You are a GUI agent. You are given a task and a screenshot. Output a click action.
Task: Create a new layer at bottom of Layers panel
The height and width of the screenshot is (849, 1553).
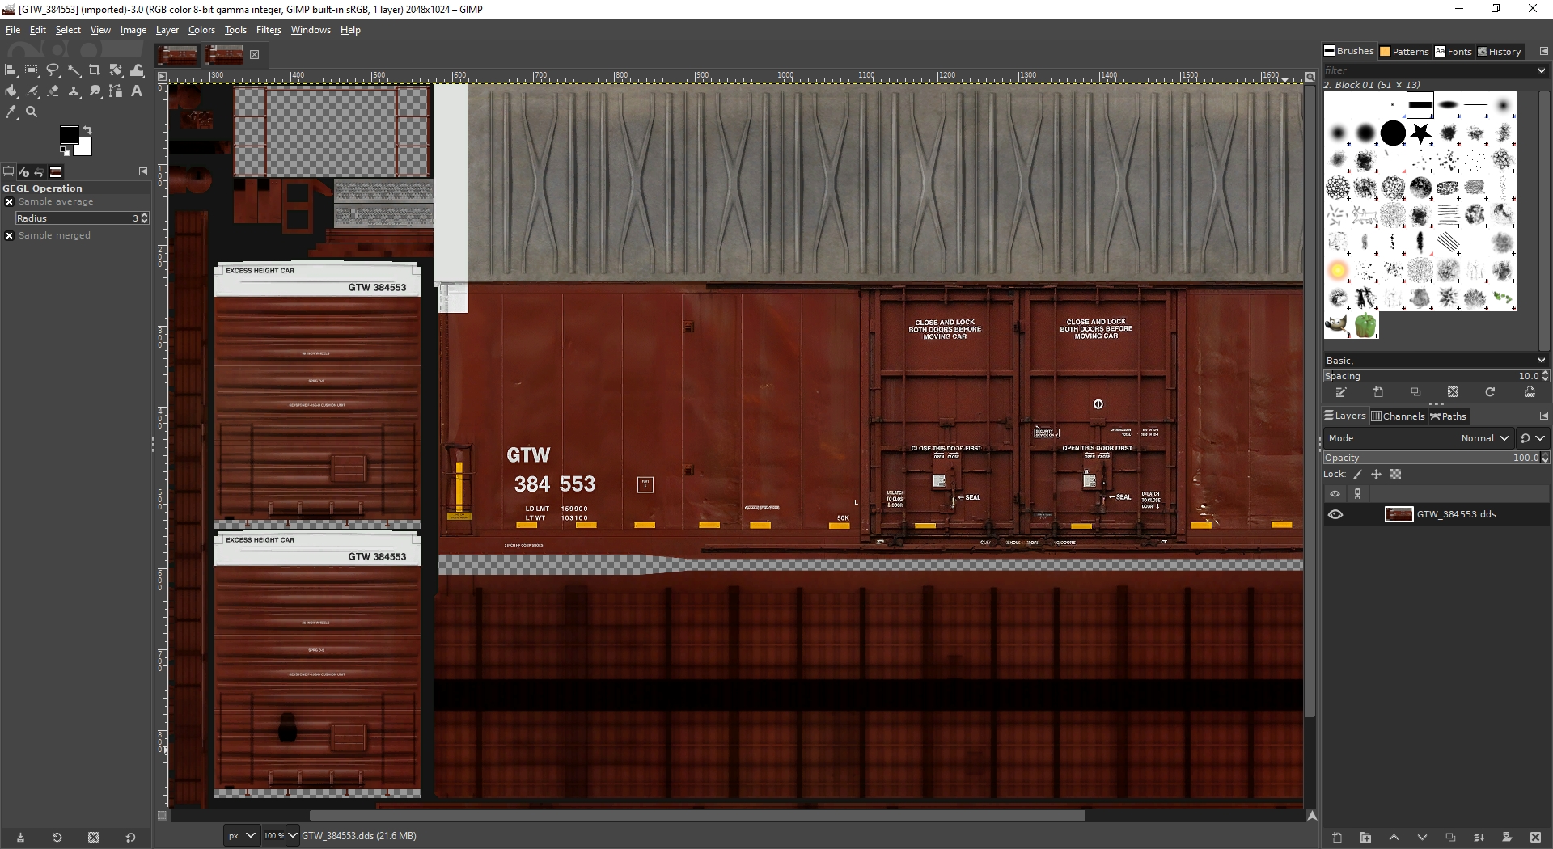coord(1337,838)
